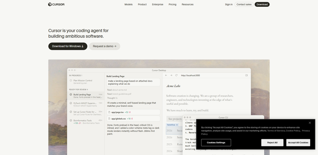
Task: Close the cookie banner with X
Action: tap(310, 123)
